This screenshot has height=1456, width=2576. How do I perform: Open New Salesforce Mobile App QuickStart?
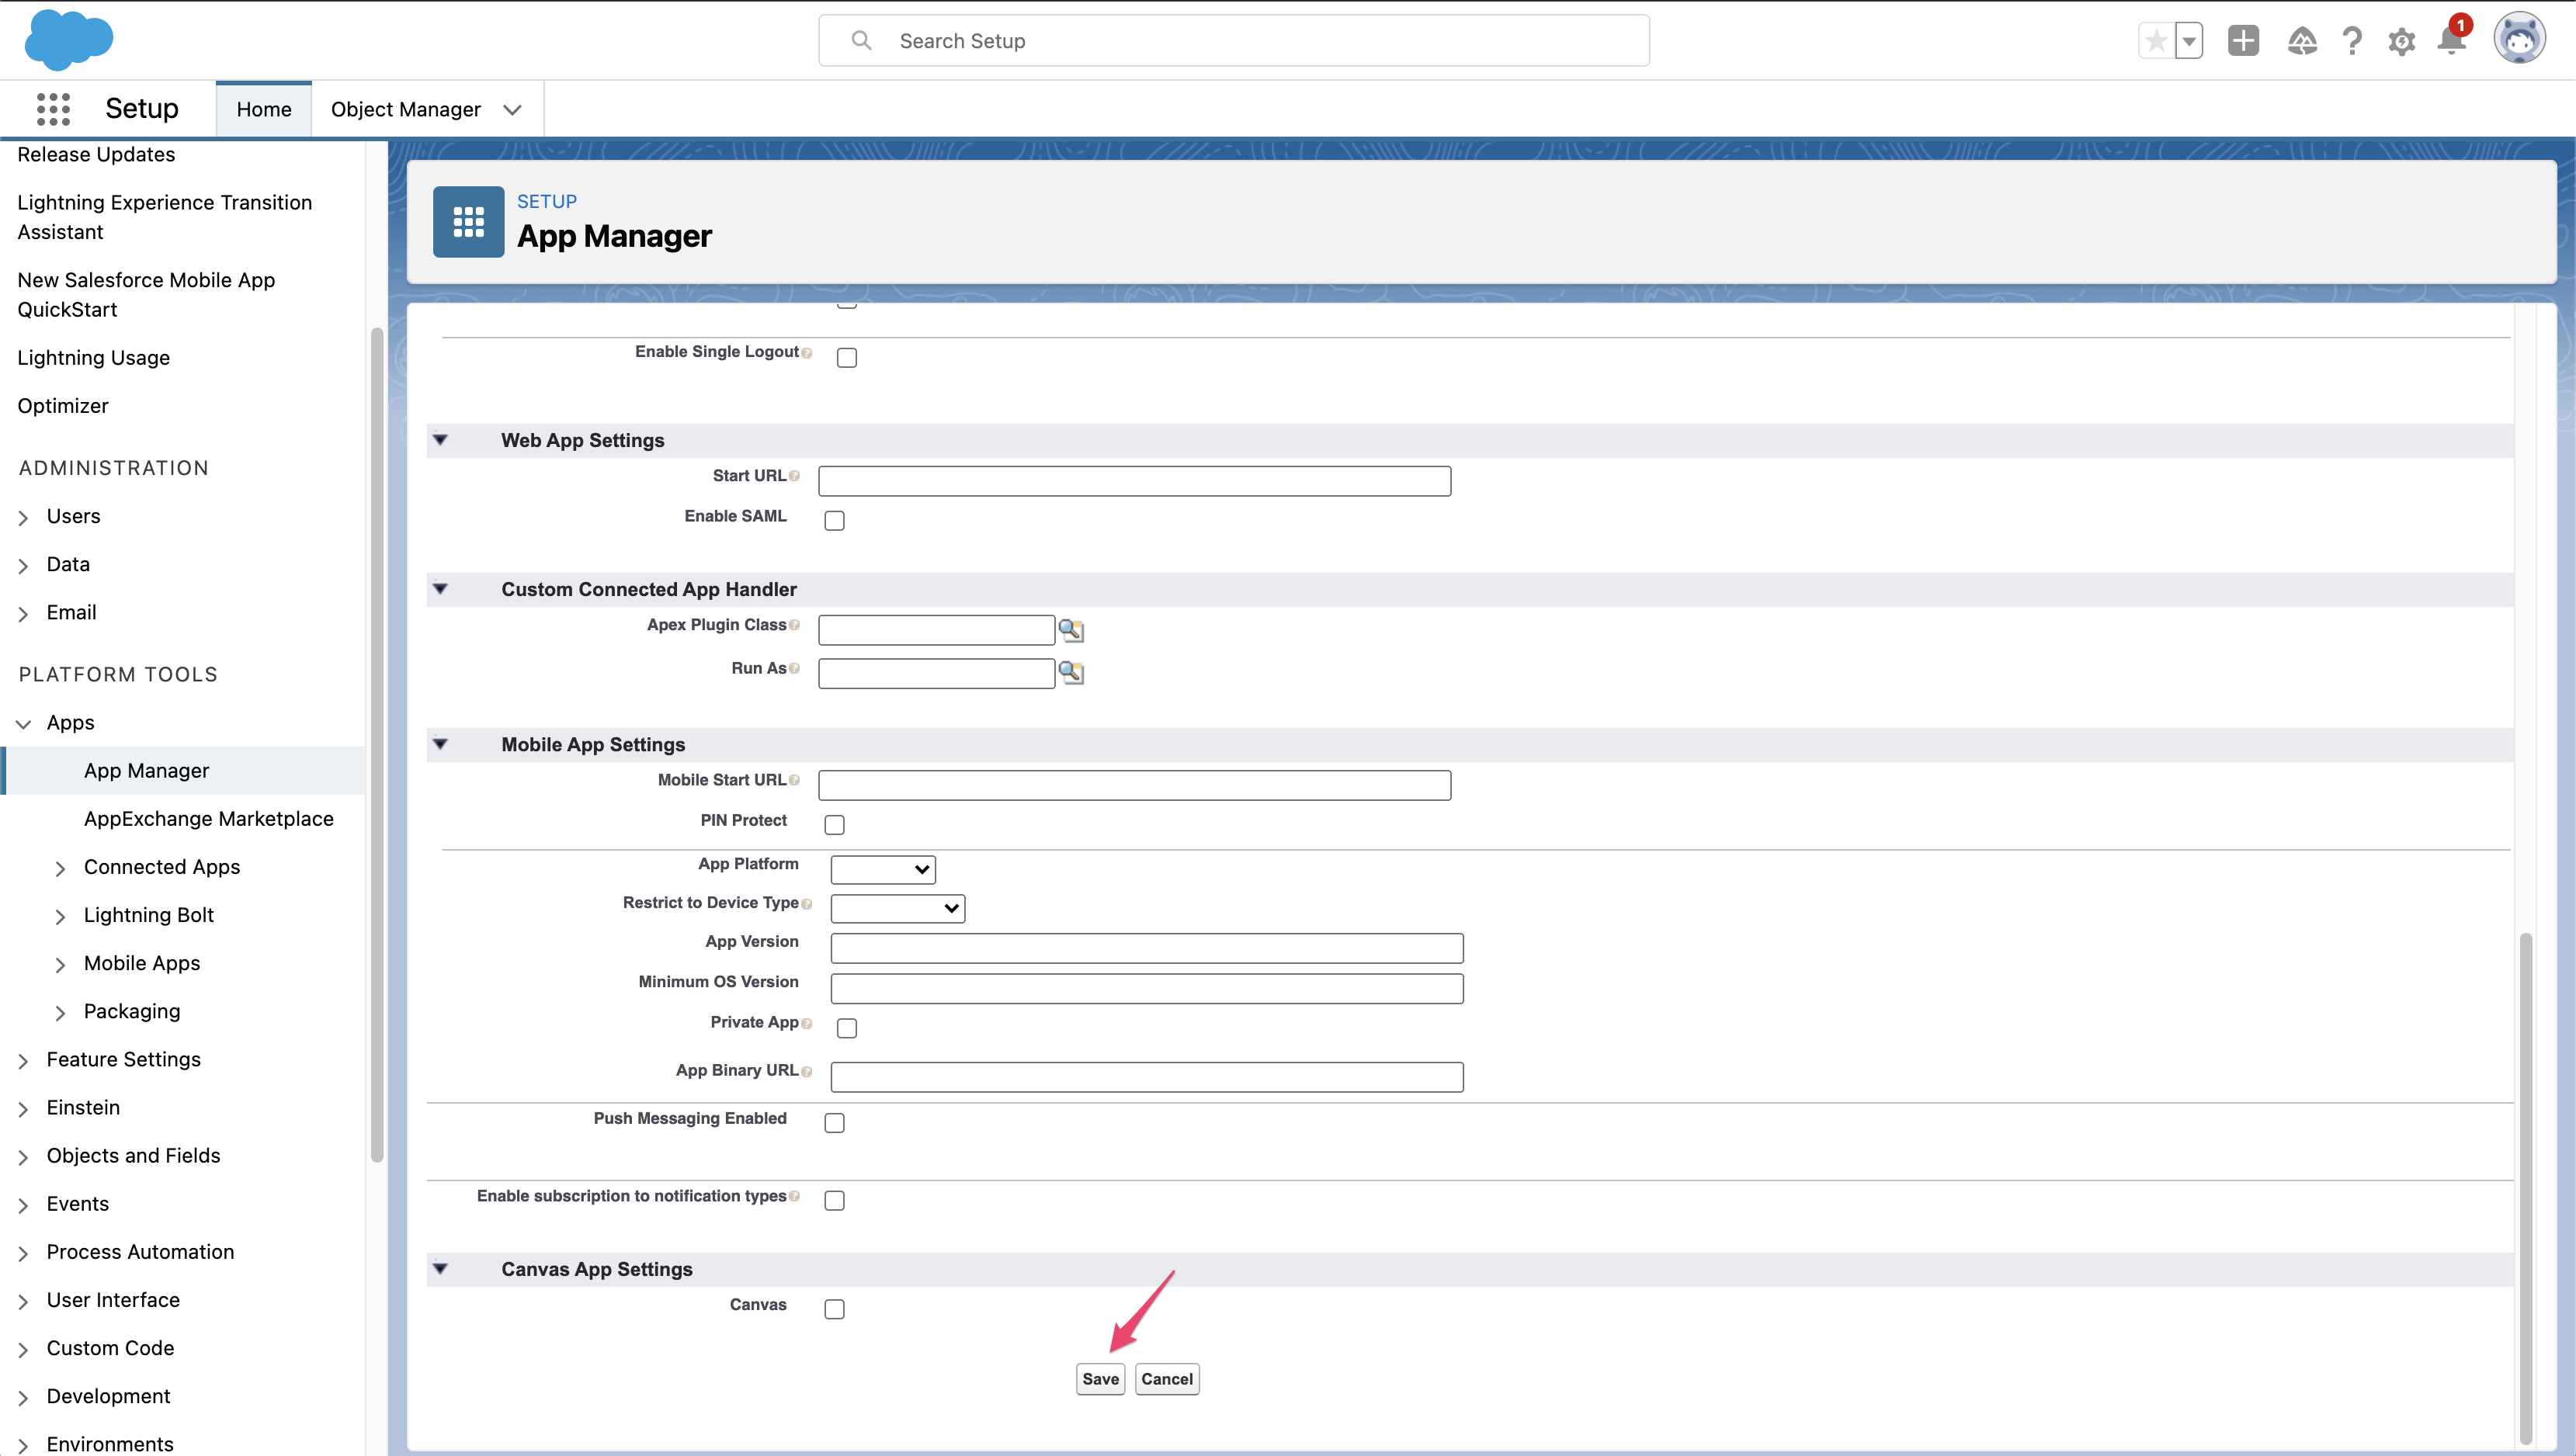(146, 294)
